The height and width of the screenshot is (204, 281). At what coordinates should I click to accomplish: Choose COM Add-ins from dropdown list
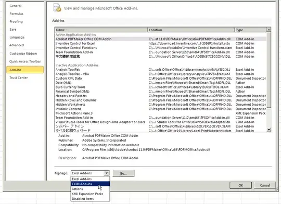pyautogui.click(x=91, y=184)
